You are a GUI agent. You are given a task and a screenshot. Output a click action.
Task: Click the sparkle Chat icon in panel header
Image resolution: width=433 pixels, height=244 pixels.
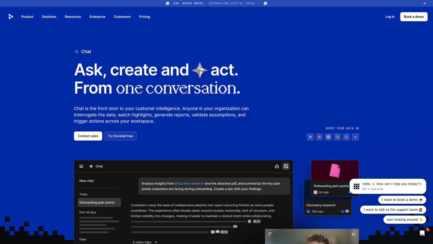click(x=91, y=166)
